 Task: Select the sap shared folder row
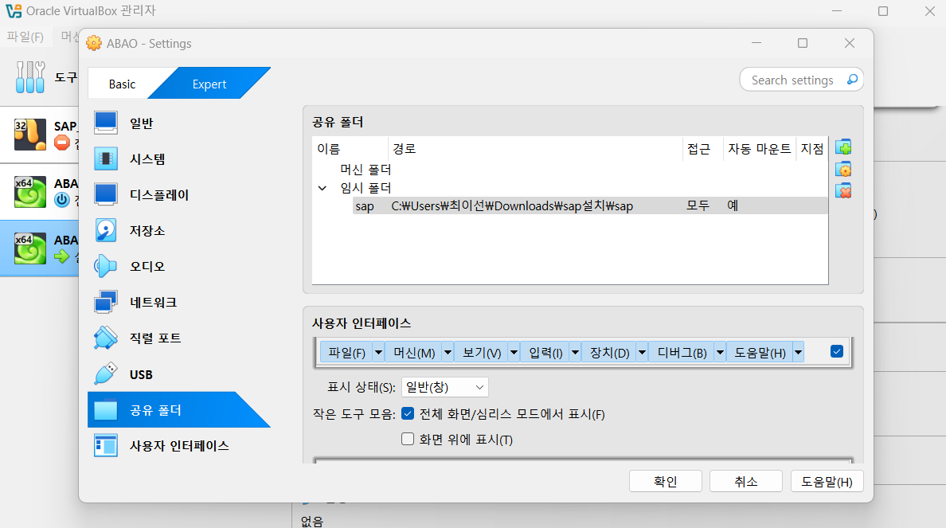point(589,205)
